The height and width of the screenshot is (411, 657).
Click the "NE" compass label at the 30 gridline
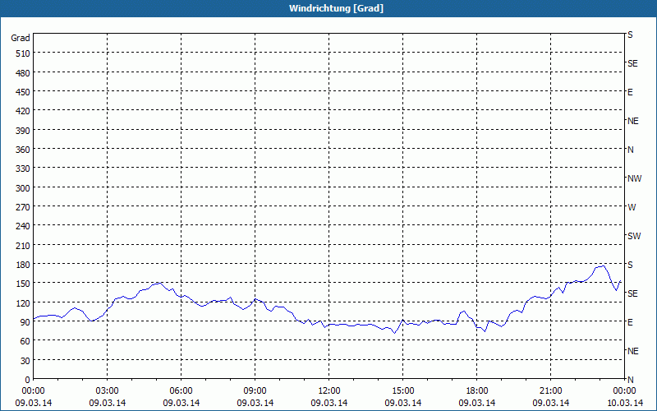633,351
